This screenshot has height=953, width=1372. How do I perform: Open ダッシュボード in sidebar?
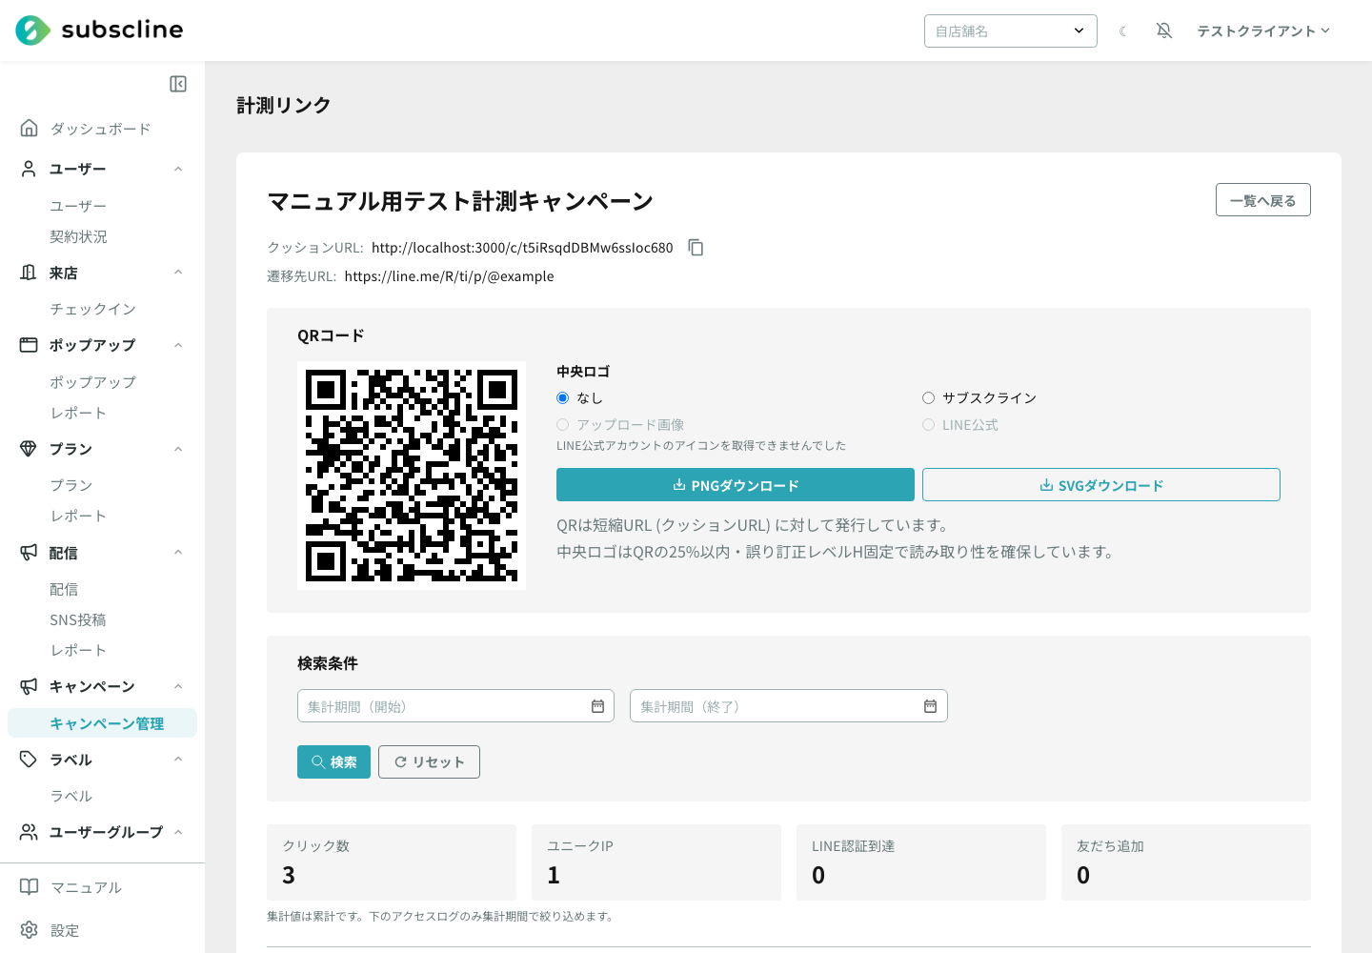click(100, 129)
